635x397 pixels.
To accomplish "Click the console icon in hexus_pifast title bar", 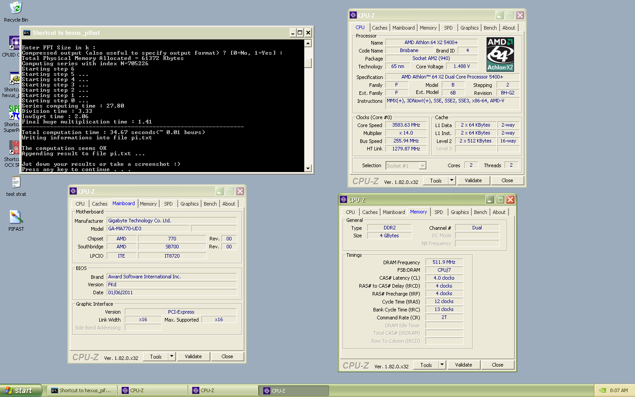I will coord(27,33).
